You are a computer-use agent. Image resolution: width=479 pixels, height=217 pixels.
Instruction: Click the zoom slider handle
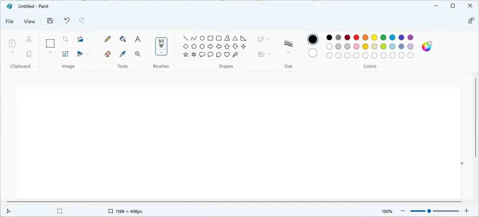pos(429,211)
